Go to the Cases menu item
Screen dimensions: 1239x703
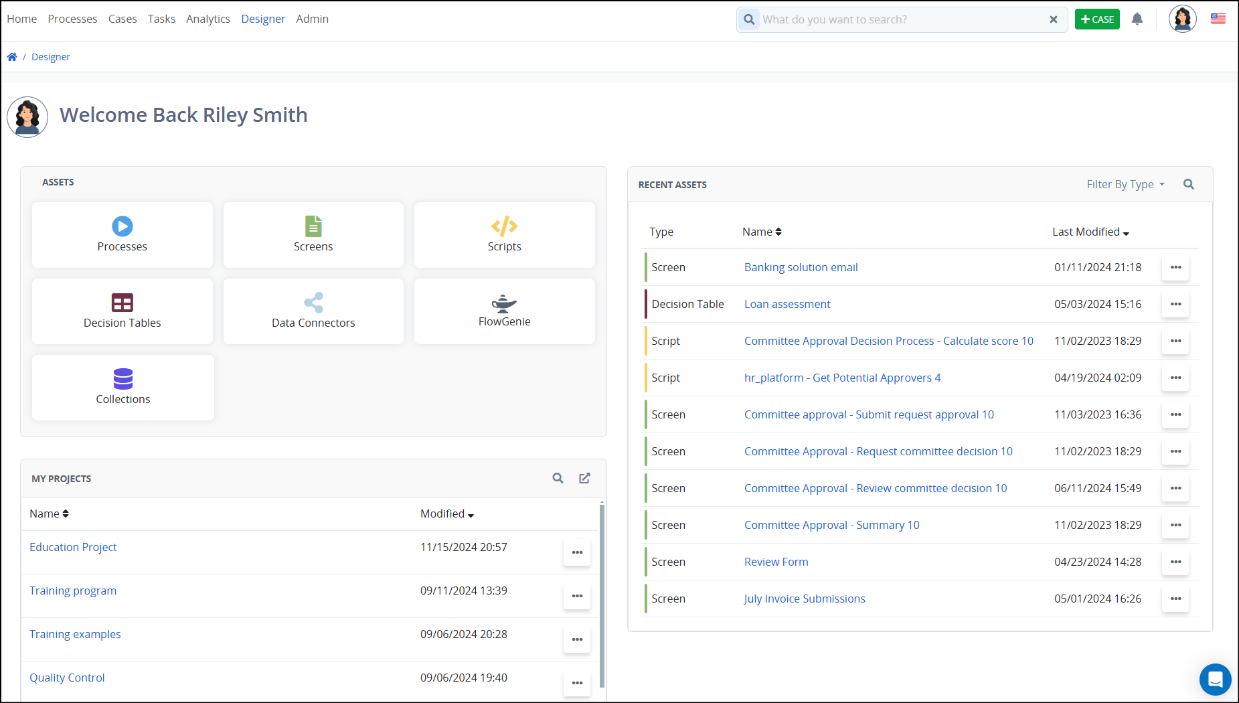[122, 19]
